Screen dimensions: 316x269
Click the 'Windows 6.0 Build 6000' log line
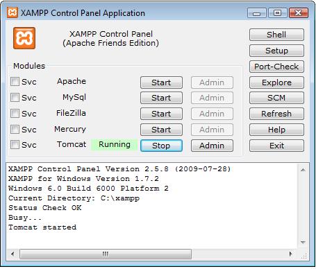pyautogui.click(x=88, y=189)
